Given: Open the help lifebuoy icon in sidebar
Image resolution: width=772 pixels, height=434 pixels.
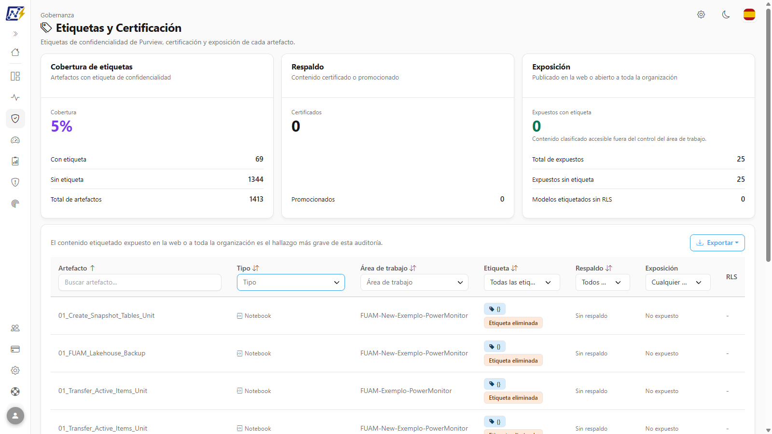Looking at the screenshot, I should [15, 392].
